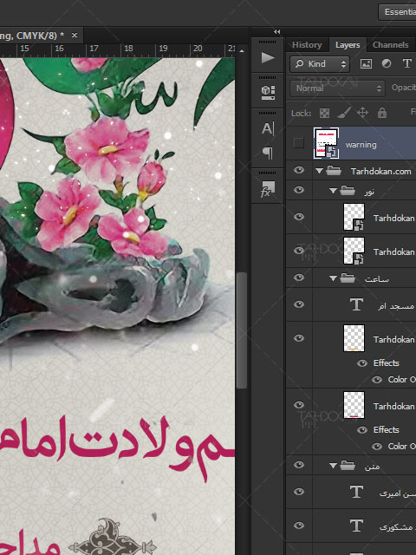Hide the امیری text layer
The image size is (416, 555).
pyautogui.click(x=299, y=492)
